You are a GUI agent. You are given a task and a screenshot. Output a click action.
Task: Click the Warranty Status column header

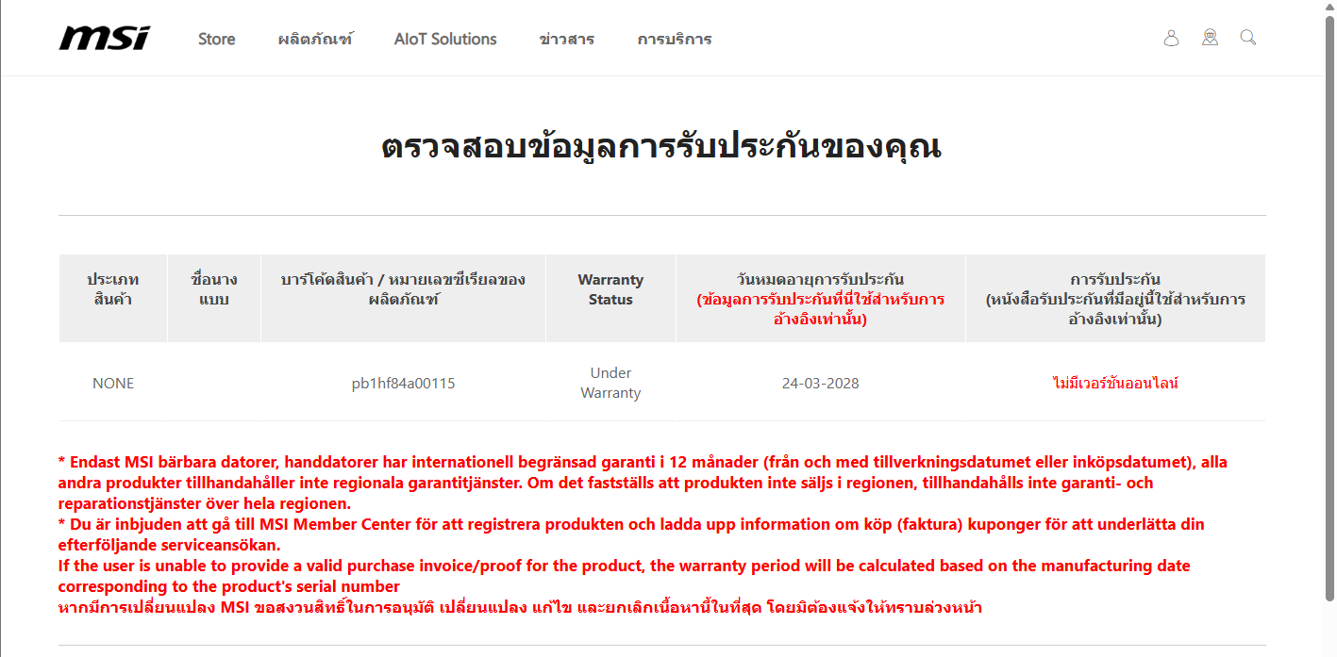click(x=610, y=289)
